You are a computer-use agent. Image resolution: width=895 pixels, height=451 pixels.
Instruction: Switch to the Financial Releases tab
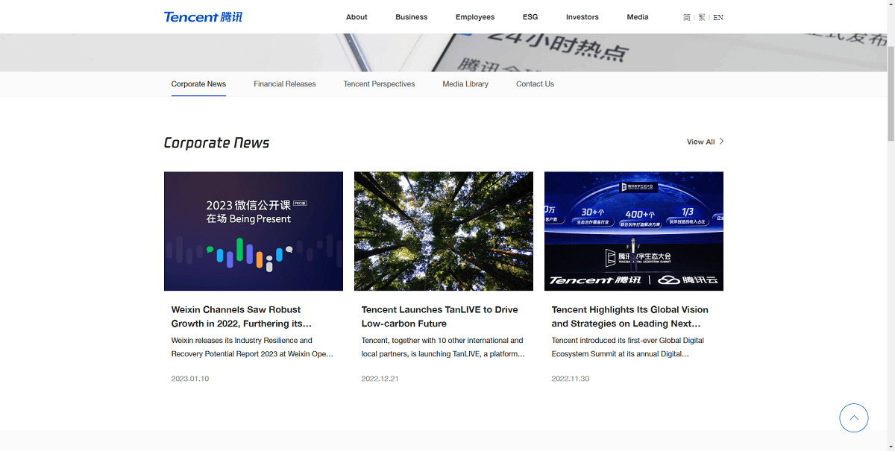point(285,83)
